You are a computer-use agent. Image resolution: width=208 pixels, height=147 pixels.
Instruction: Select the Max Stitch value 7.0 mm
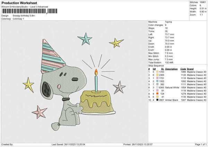pyautogui.click(x=169, y=53)
